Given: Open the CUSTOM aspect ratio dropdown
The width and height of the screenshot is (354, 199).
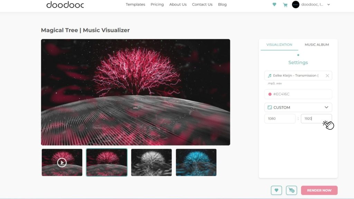Looking at the screenshot, I should (298, 107).
